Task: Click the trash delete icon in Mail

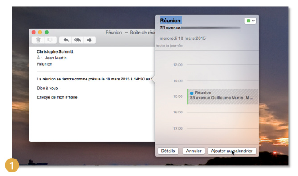Action: pyautogui.click(x=38, y=40)
